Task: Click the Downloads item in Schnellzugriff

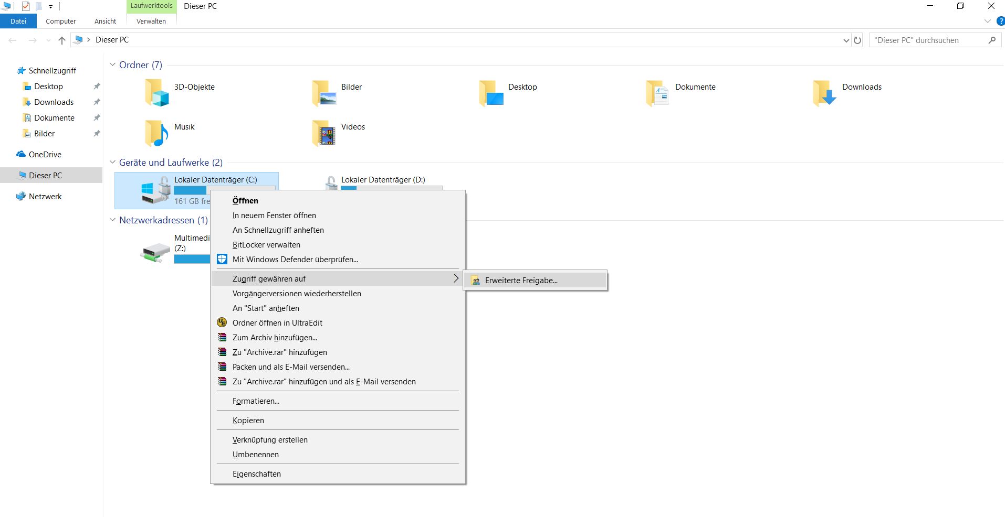Action: tap(54, 102)
